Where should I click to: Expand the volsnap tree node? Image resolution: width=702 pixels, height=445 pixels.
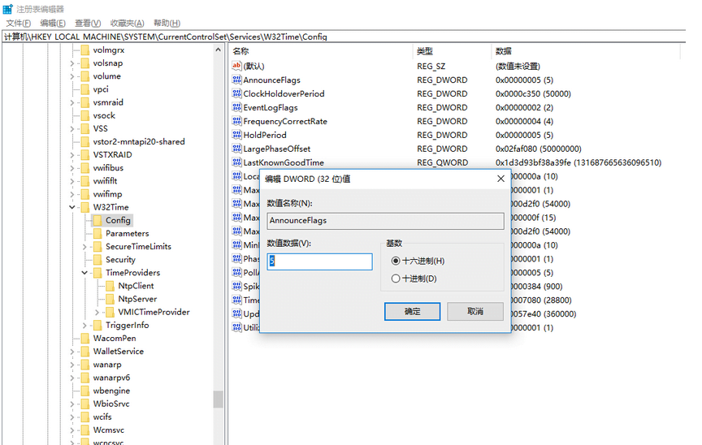[x=72, y=63]
